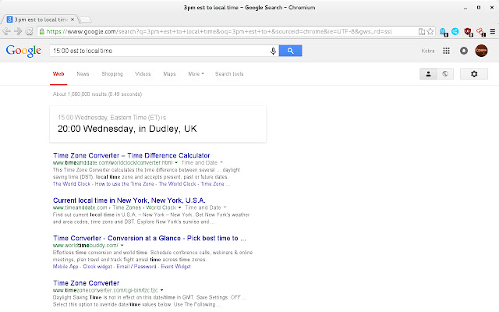Click the green padlock security icon
This screenshot has width=499, height=312.
[x=41, y=31]
